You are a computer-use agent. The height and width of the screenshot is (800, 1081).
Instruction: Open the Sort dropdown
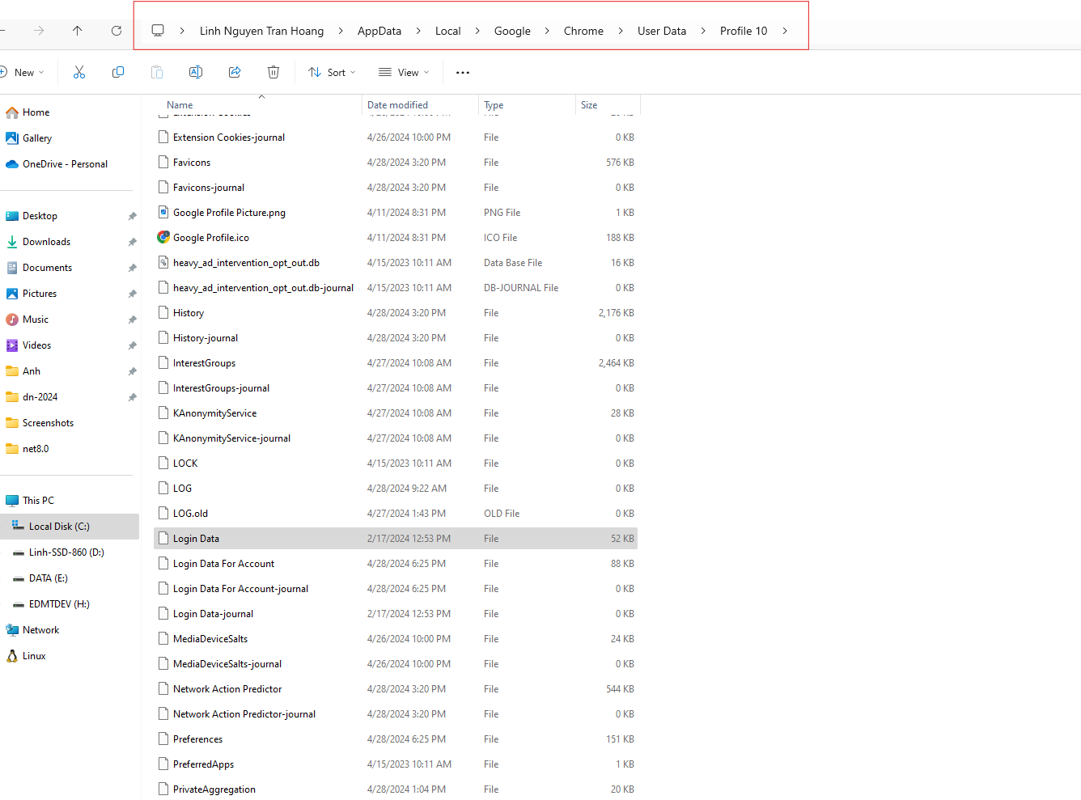tap(332, 73)
